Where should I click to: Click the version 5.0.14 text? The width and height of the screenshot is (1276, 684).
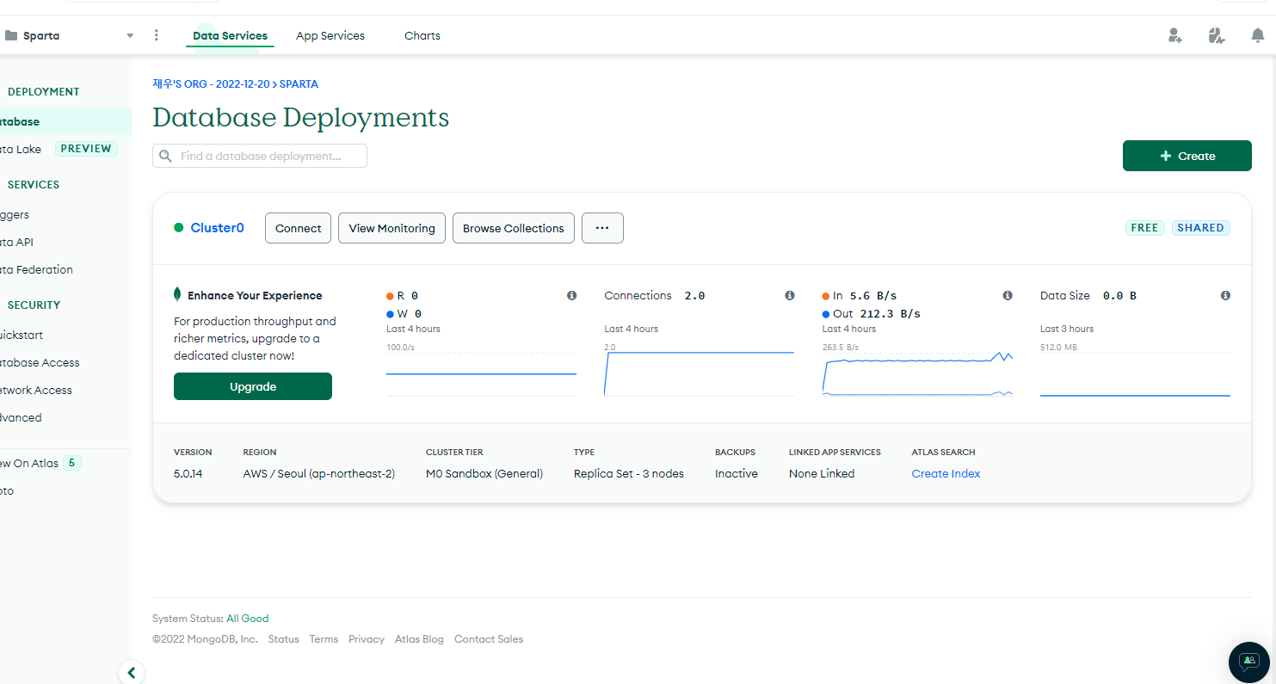pos(188,473)
